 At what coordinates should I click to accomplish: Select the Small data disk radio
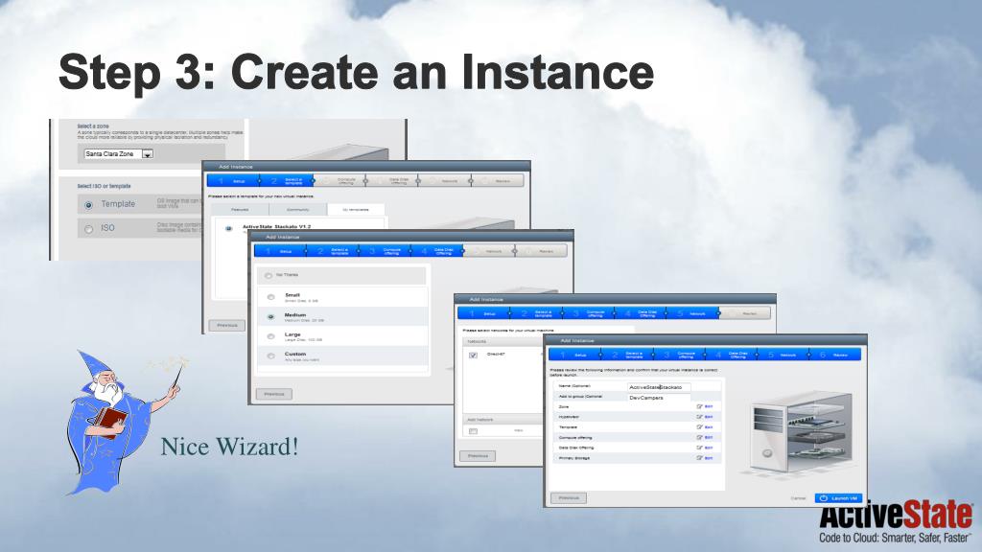(x=270, y=297)
